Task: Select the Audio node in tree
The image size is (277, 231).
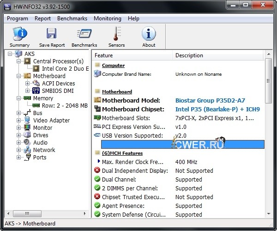Action: (40, 142)
